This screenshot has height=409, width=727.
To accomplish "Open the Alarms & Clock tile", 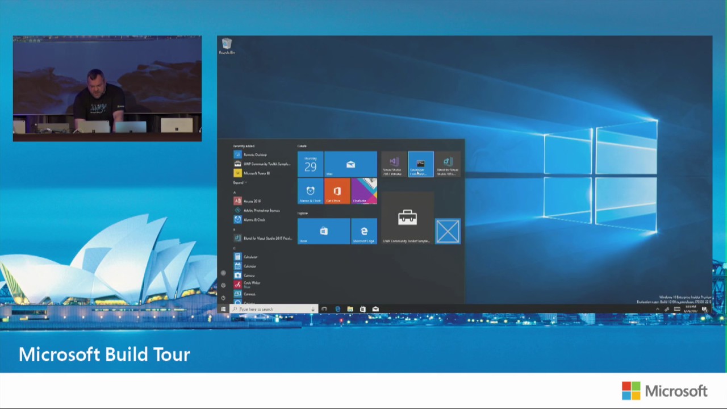I will click(x=310, y=191).
